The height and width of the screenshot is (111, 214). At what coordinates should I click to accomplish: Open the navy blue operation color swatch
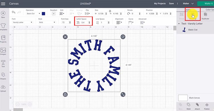pyautogui.click(x=43, y=14)
